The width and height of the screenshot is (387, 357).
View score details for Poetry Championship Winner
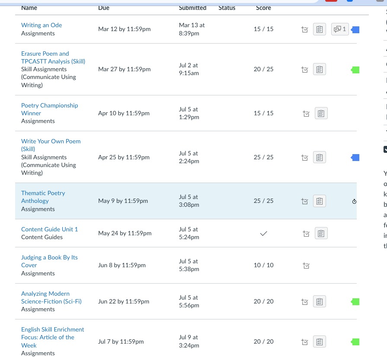(x=306, y=114)
